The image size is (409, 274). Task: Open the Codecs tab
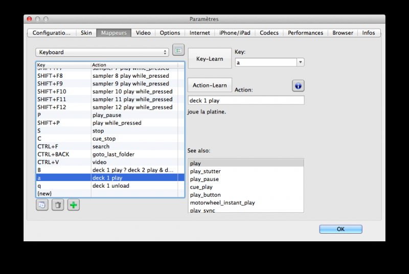[269, 33]
